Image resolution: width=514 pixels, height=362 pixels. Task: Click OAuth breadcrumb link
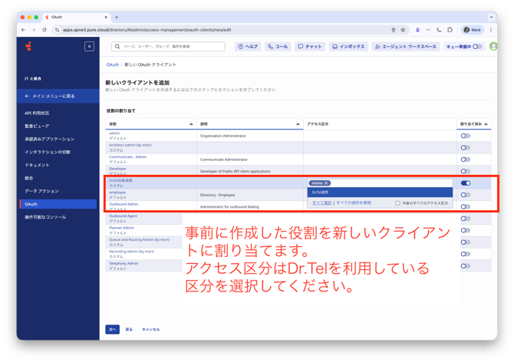113,64
